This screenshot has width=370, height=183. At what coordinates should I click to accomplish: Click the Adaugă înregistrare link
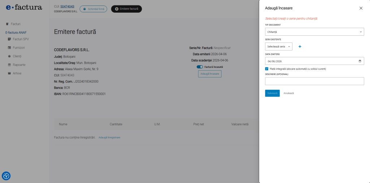(x=109, y=137)
